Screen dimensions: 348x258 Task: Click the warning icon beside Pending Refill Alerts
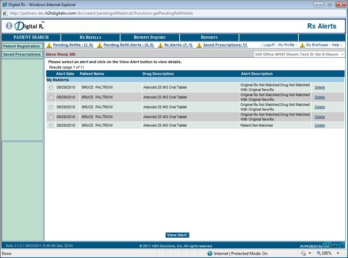(100, 45)
